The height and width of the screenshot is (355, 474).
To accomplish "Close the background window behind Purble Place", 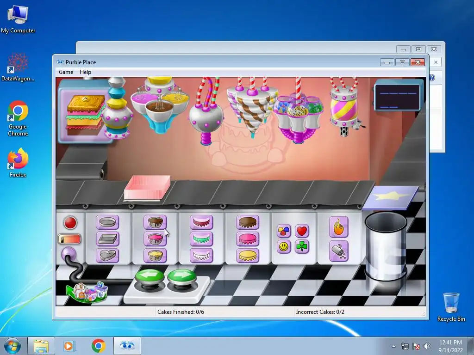I will pyautogui.click(x=434, y=49).
